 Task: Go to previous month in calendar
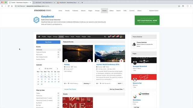39,69
